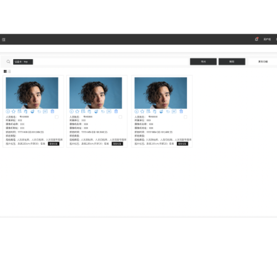277x277 pixels.
Task: Click the black tag button on first card
Action: pyautogui.click(x=54, y=144)
